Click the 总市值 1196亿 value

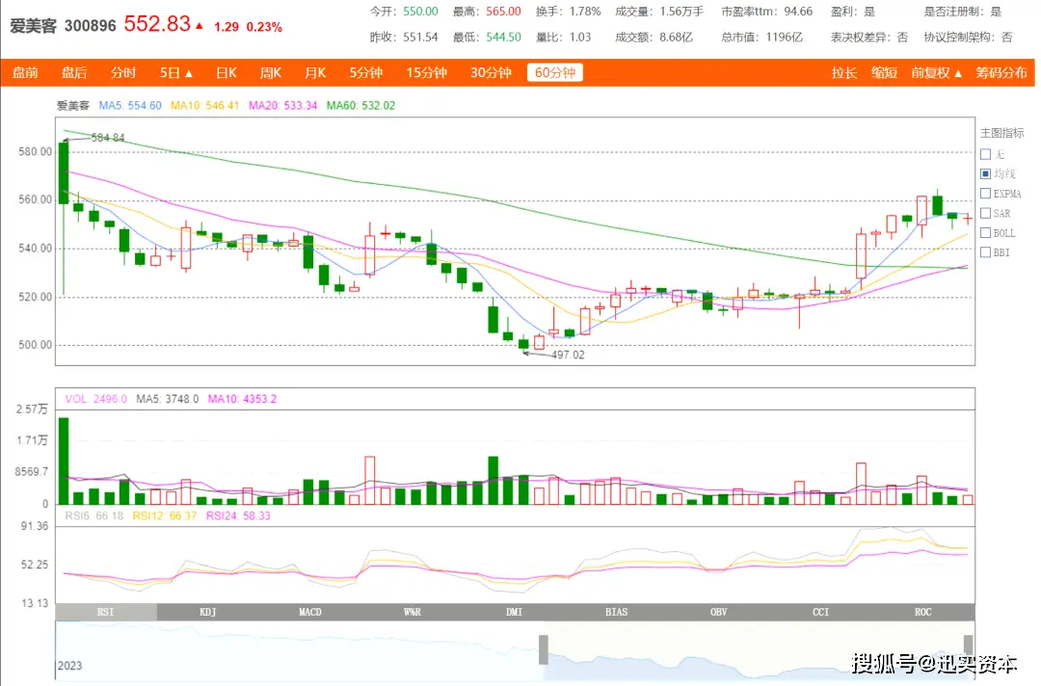tap(784, 38)
